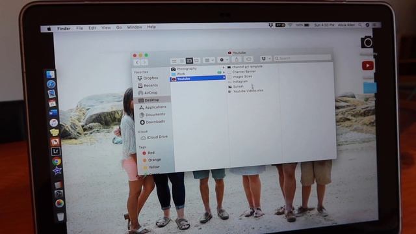Switch to list view in Finder toolbar
The width and height of the screenshot is (416, 234).
tap(182, 61)
